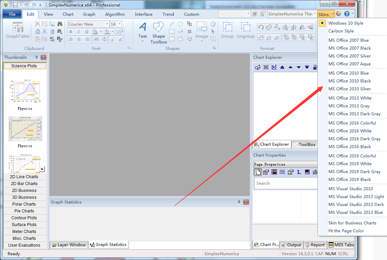Pin the Graph Statistics panel

pyautogui.click(x=239, y=202)
